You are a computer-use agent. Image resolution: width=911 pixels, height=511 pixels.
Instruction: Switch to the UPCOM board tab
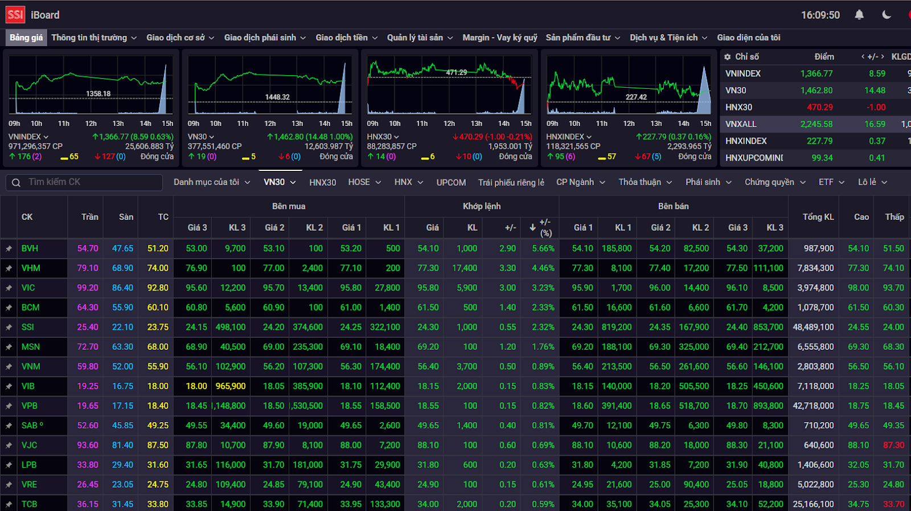pos(451,182)
